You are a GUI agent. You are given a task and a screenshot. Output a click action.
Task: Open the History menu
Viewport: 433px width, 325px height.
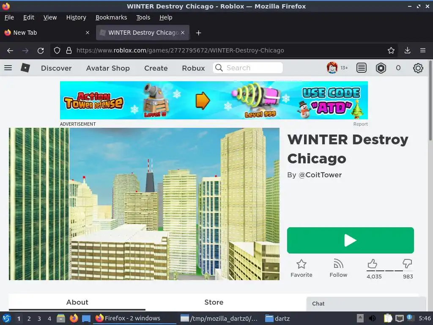(x=76, y=17)
